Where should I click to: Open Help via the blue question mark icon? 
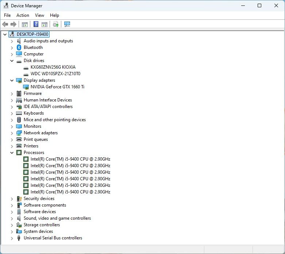[x=36, y=24]
